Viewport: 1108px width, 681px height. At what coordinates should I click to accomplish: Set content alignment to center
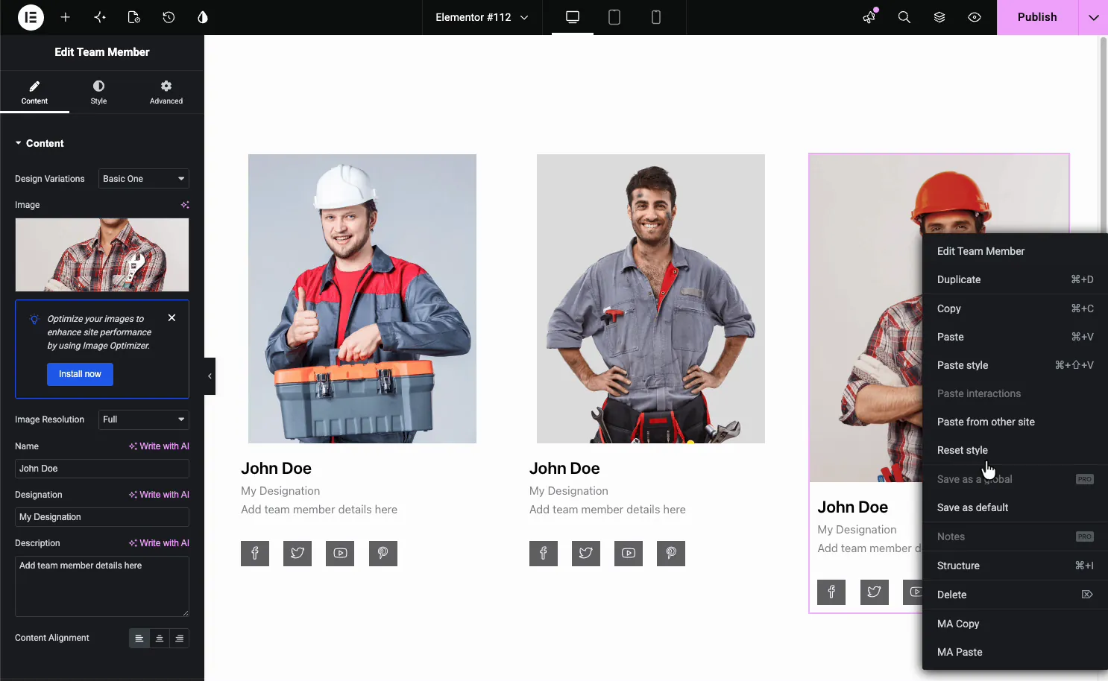click(160, 639)
